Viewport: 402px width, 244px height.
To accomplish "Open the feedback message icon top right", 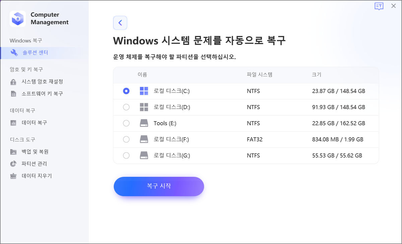I will pos(378,6).
